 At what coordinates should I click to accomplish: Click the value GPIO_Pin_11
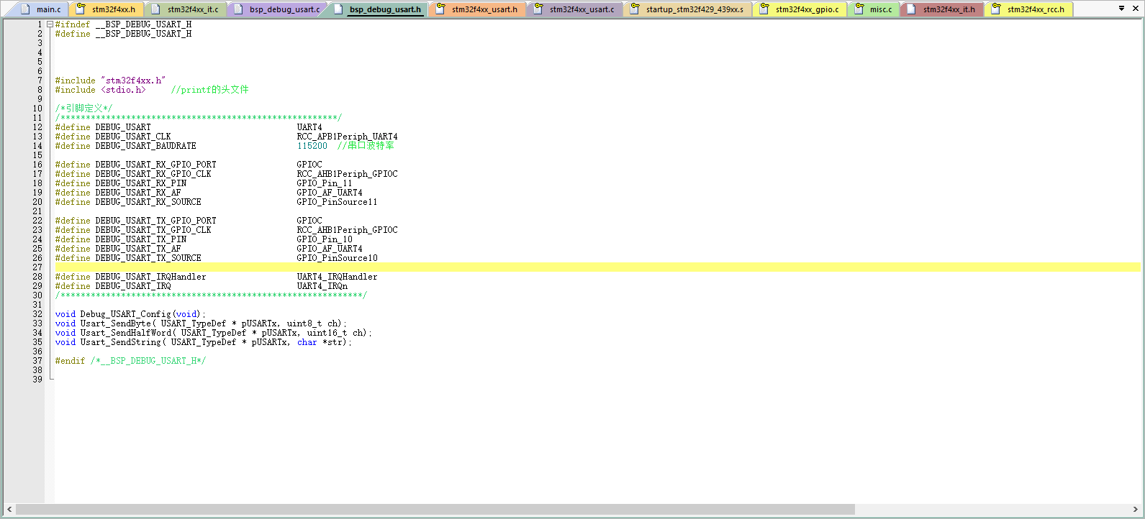(325, 183)
